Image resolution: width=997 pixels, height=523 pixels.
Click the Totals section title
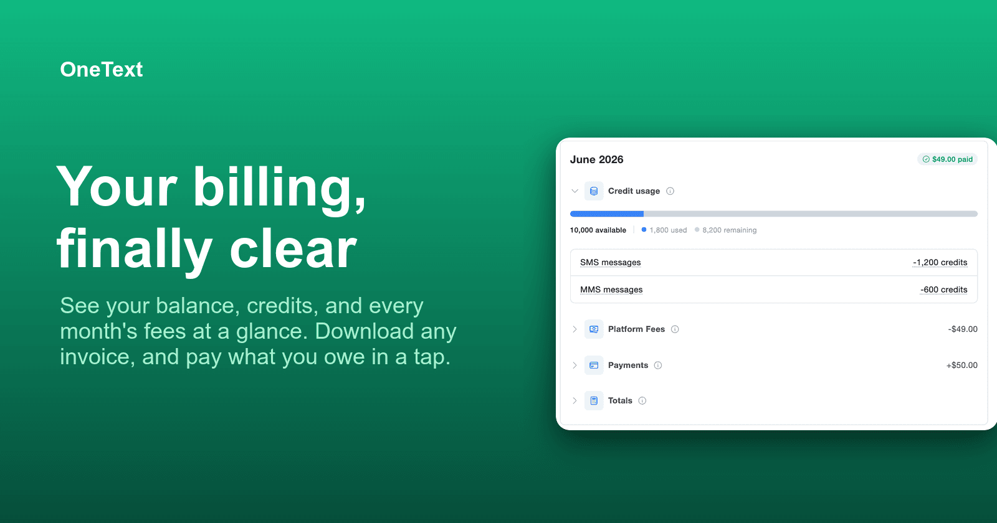coord(620,401)
